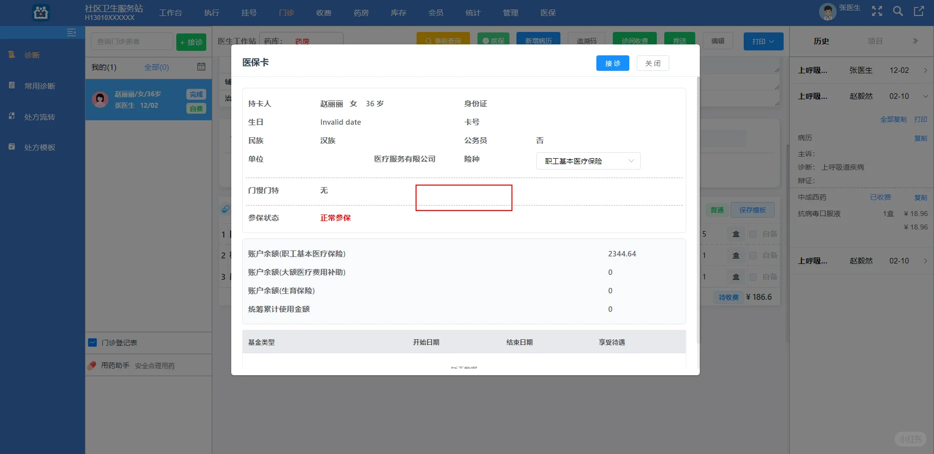Click 全部复制 in the history panel
Screen dimensions: 934x454
[894, 119]
